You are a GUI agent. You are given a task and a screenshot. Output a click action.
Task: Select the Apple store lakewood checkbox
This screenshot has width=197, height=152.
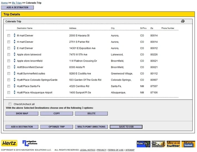point(9,55)
